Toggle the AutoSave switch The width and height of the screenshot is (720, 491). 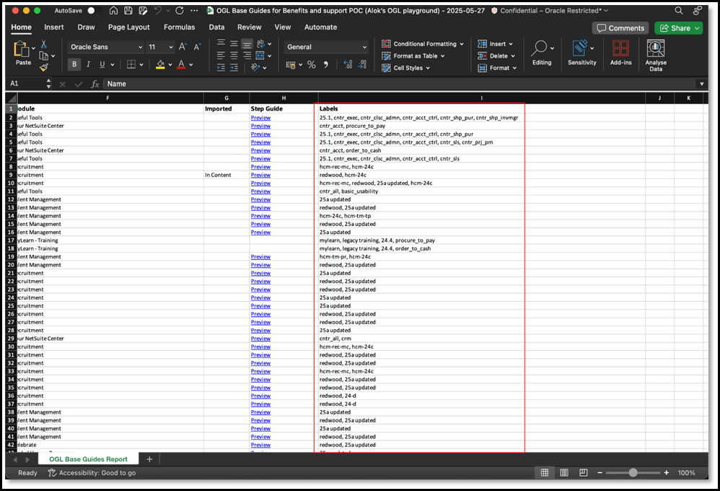coord(92,11)
